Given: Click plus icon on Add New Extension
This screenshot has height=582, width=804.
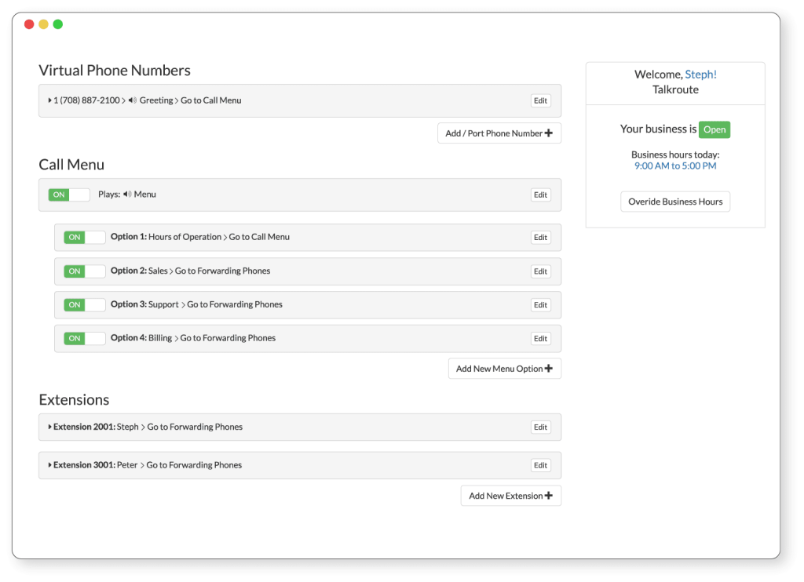Looking at the screenshot, I should (x=549, y=496).
